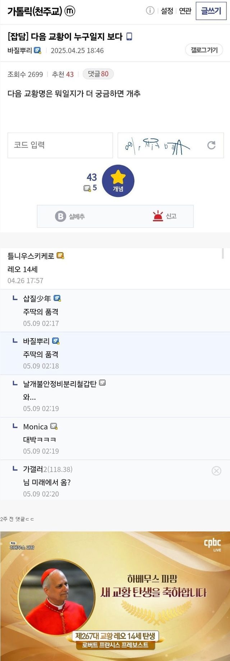
Task: Open 삽질少年 commenter profile
Action: (x=37, y=298)
